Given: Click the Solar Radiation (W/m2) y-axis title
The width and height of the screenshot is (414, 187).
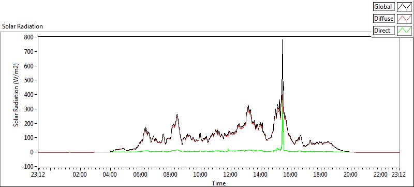Looking at the screenshot, I should 17,95.
